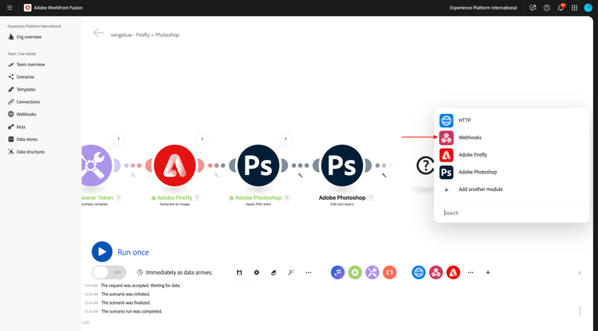
Task: Select the red Adobe Firefly module
Action: 175,165
